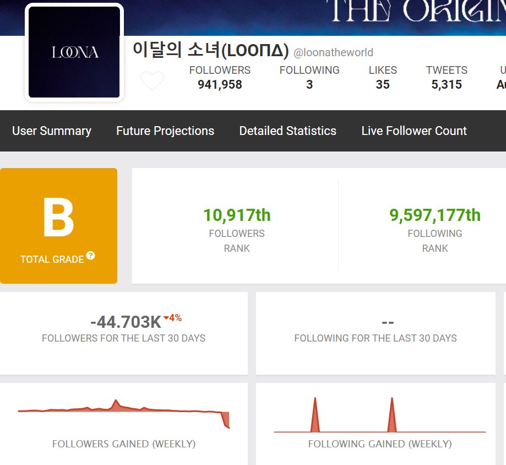The image size is (506, 465).
Task: Click the 35 likes count
Action: click(383, 85)
